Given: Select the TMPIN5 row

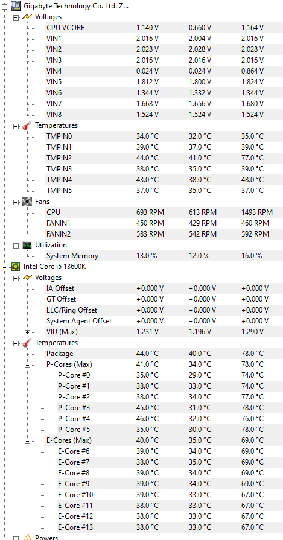Looking at the screenshot, I should pos(164,191).
